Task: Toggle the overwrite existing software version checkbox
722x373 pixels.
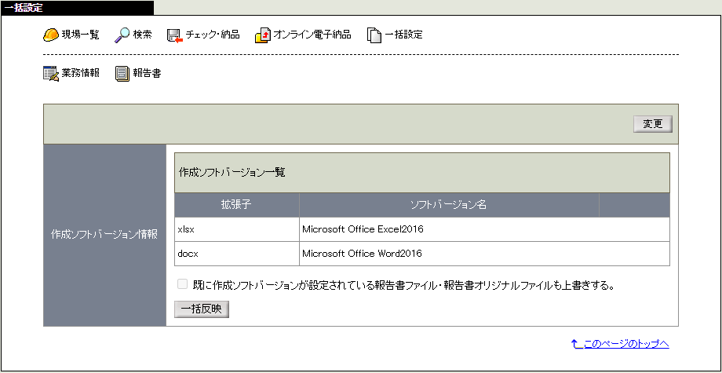Action: pos(182,284)
